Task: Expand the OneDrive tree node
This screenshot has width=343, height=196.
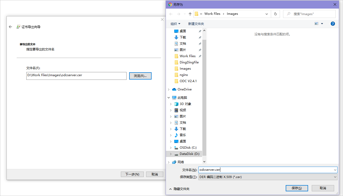Action: [169, 89]
